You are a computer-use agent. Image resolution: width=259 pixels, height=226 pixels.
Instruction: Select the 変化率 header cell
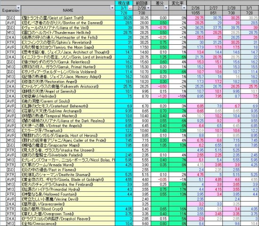tap(178, 3)
